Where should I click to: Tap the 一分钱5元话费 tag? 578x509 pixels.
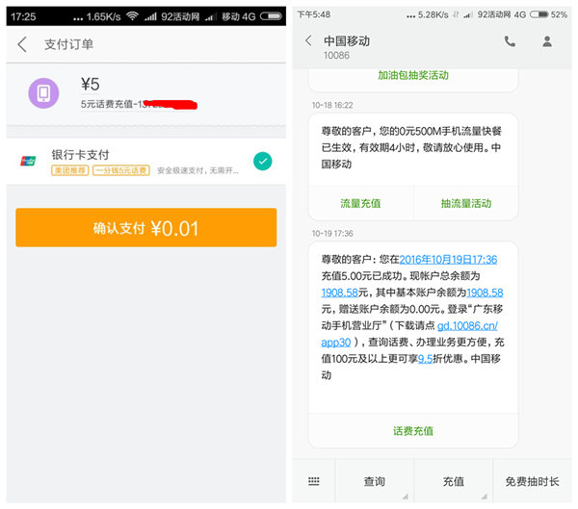[121, 170]
